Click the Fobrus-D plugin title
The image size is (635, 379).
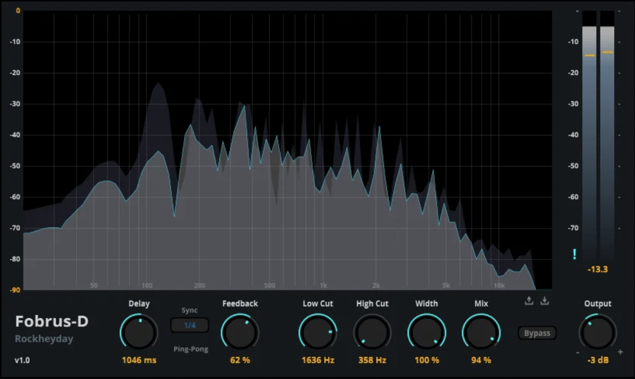52,321
